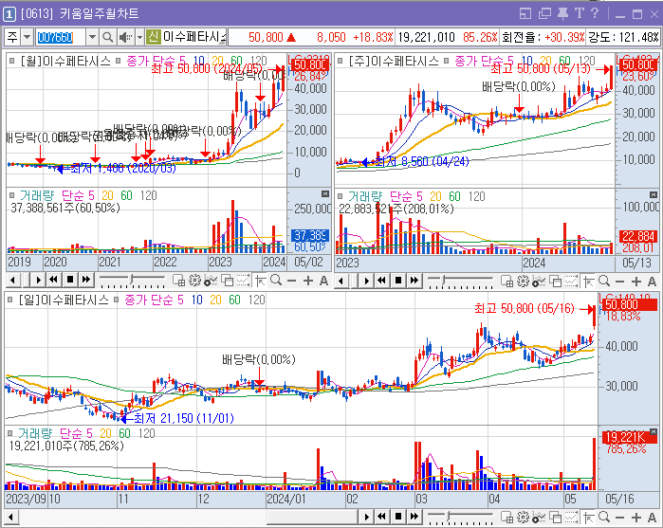The width and height of the screenshot is (663, 528).
Task: Click the A auto-fit icon in weekly toolbar
Action: tap(652, 282)
